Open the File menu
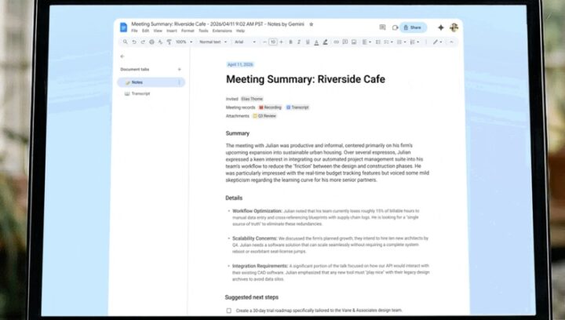This screenshot has height=320, width=565. click(x=134, y=31)
